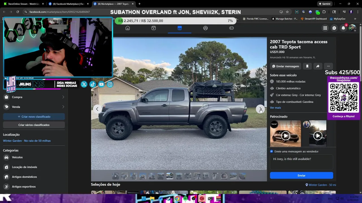The image size is (362, 203).
Task: Select the Veículos category
Action: point(34,157)
